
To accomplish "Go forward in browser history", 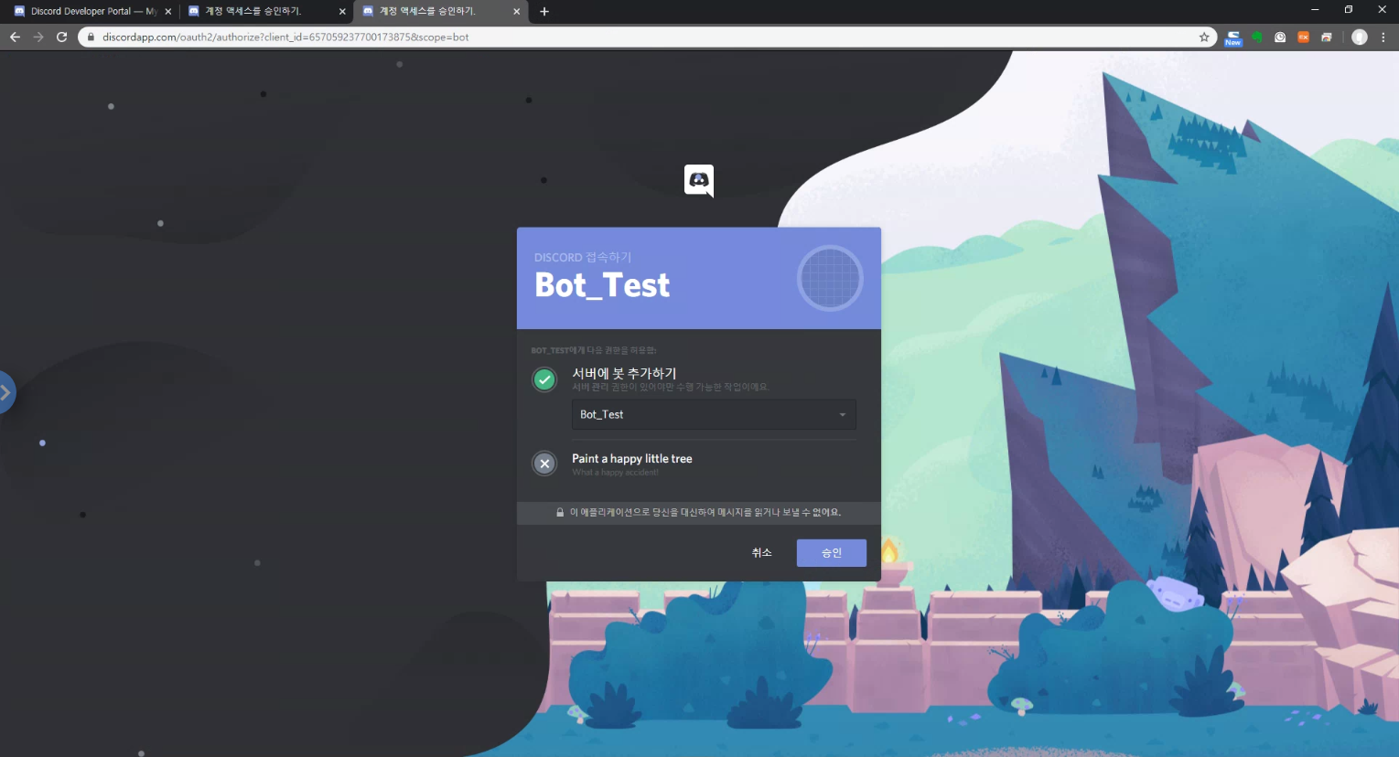I will [38, 37].
